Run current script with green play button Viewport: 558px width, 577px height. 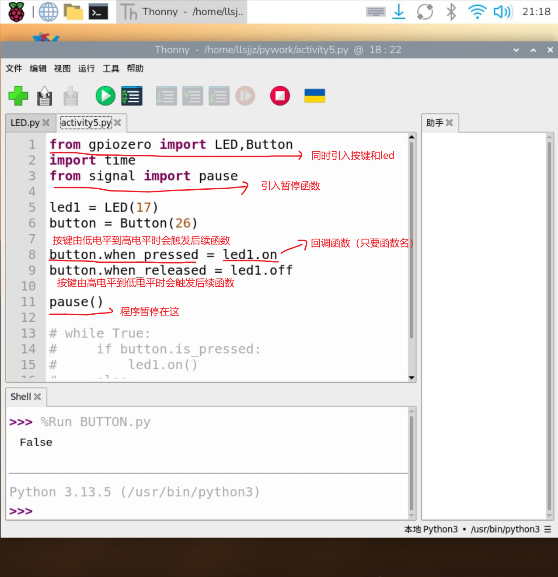coord(105,96)
